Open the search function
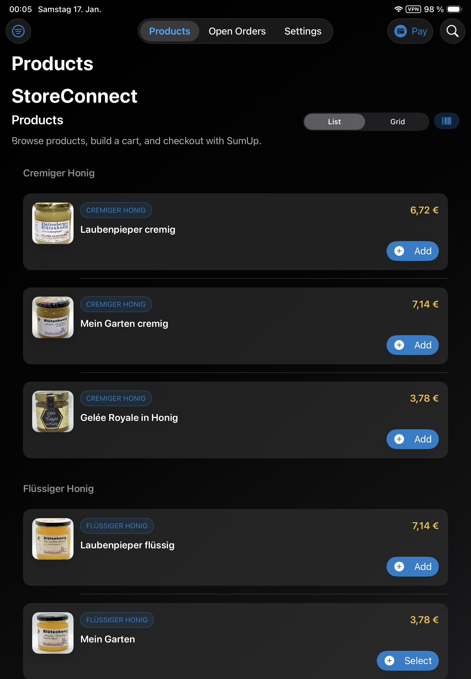 point(452,31)
